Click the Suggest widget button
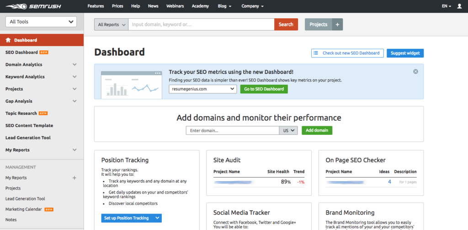This screenshot has height=230, width=468. 405,53
